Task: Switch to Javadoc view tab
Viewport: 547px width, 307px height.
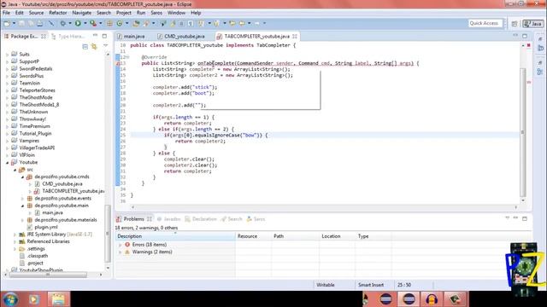Action: coord(168,219)
